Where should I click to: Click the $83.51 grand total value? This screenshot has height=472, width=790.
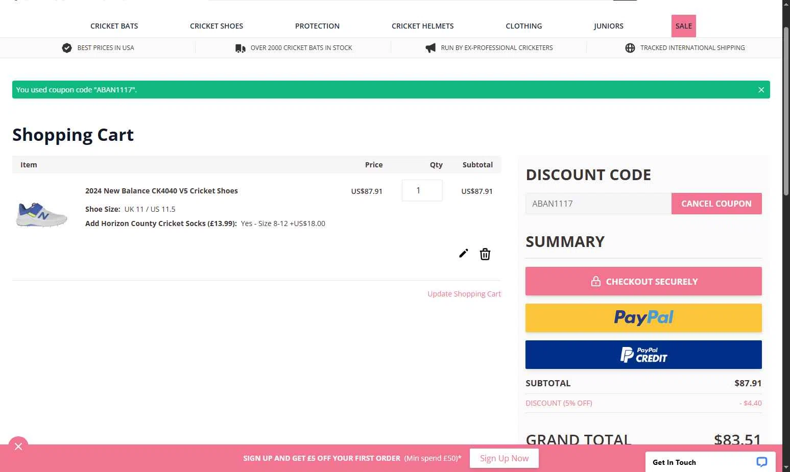coord(737,439)
